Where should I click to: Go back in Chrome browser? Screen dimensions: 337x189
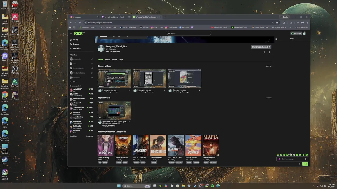71,23
